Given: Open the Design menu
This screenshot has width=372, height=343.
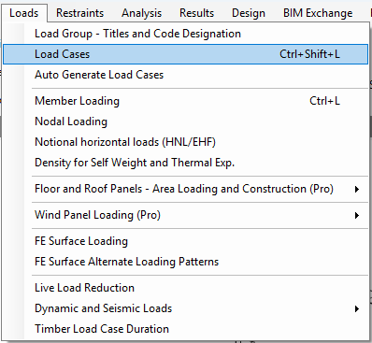Looking at the screenshot, I should (249, 13).
